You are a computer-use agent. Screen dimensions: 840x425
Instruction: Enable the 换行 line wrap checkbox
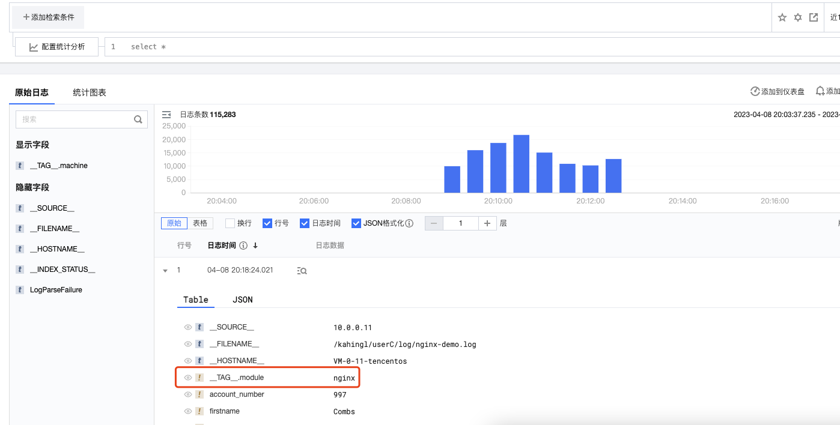(230, 223)
